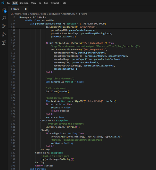Click line number 166 in the gutter
The width and height of the screenshot is (156, 170).
13,78
